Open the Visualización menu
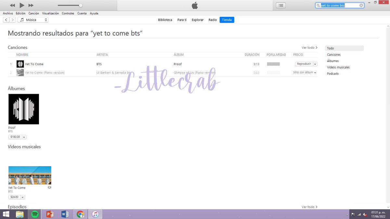Viewport: 390px width, 219px height. click(x=50, y=14)
